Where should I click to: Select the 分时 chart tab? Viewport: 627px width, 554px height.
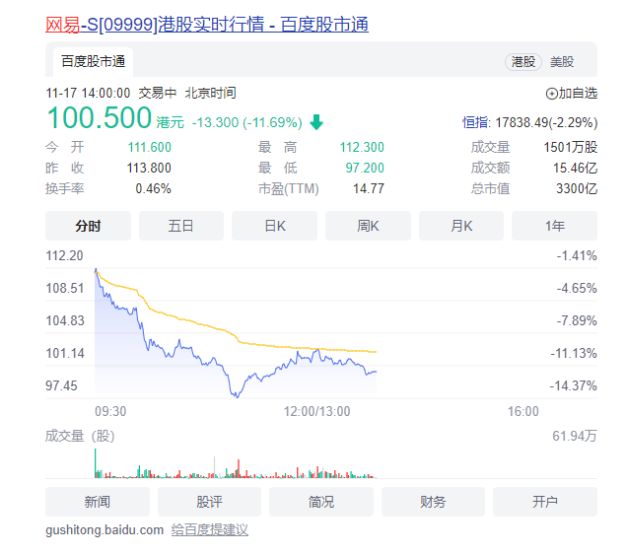88,226
